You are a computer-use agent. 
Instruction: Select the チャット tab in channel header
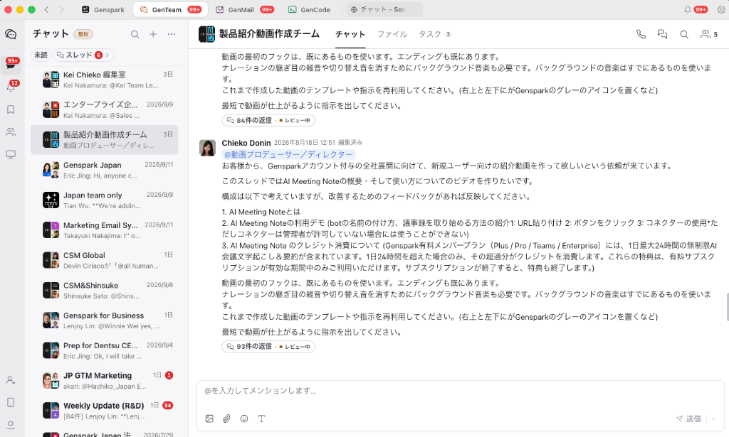pos(350,34)
